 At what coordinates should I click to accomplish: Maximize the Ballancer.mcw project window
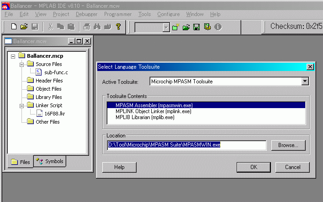pyautogui.click(x=79, y=41)
